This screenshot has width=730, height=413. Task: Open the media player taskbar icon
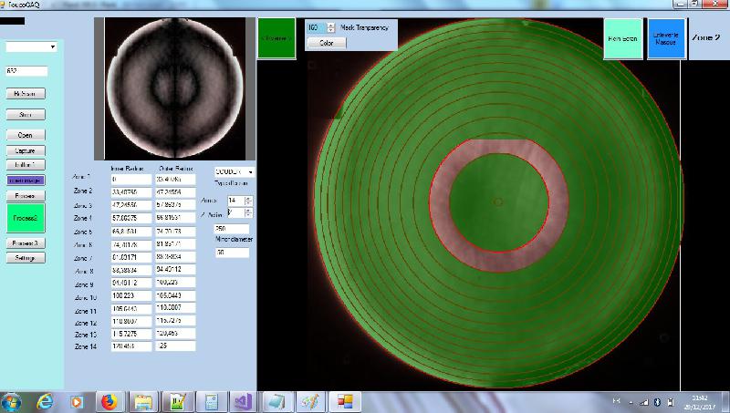coord(77,402)
